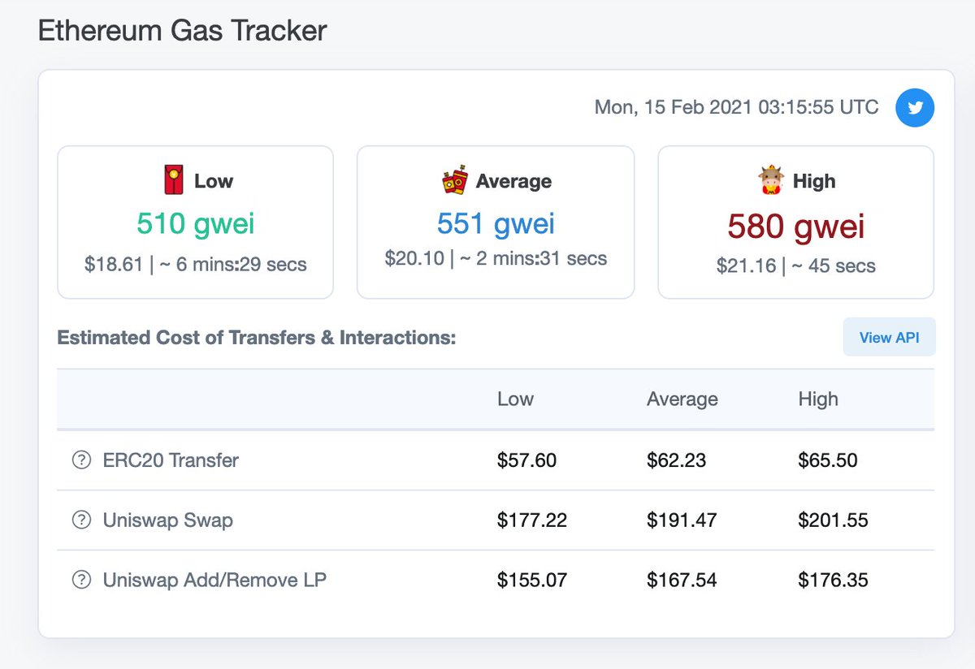
Task: Select the 551 gwei average price
Action: pos(496,223)
